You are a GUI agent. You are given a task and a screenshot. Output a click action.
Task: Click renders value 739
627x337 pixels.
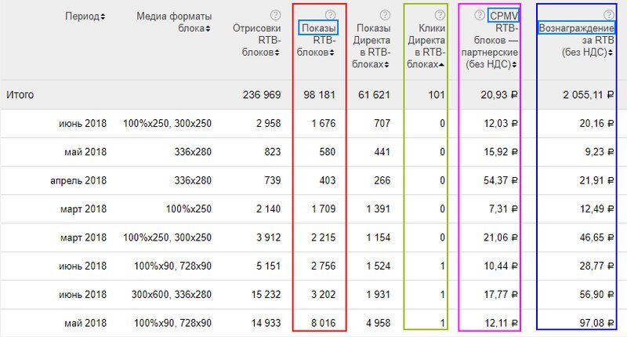[x=272, y=180]
